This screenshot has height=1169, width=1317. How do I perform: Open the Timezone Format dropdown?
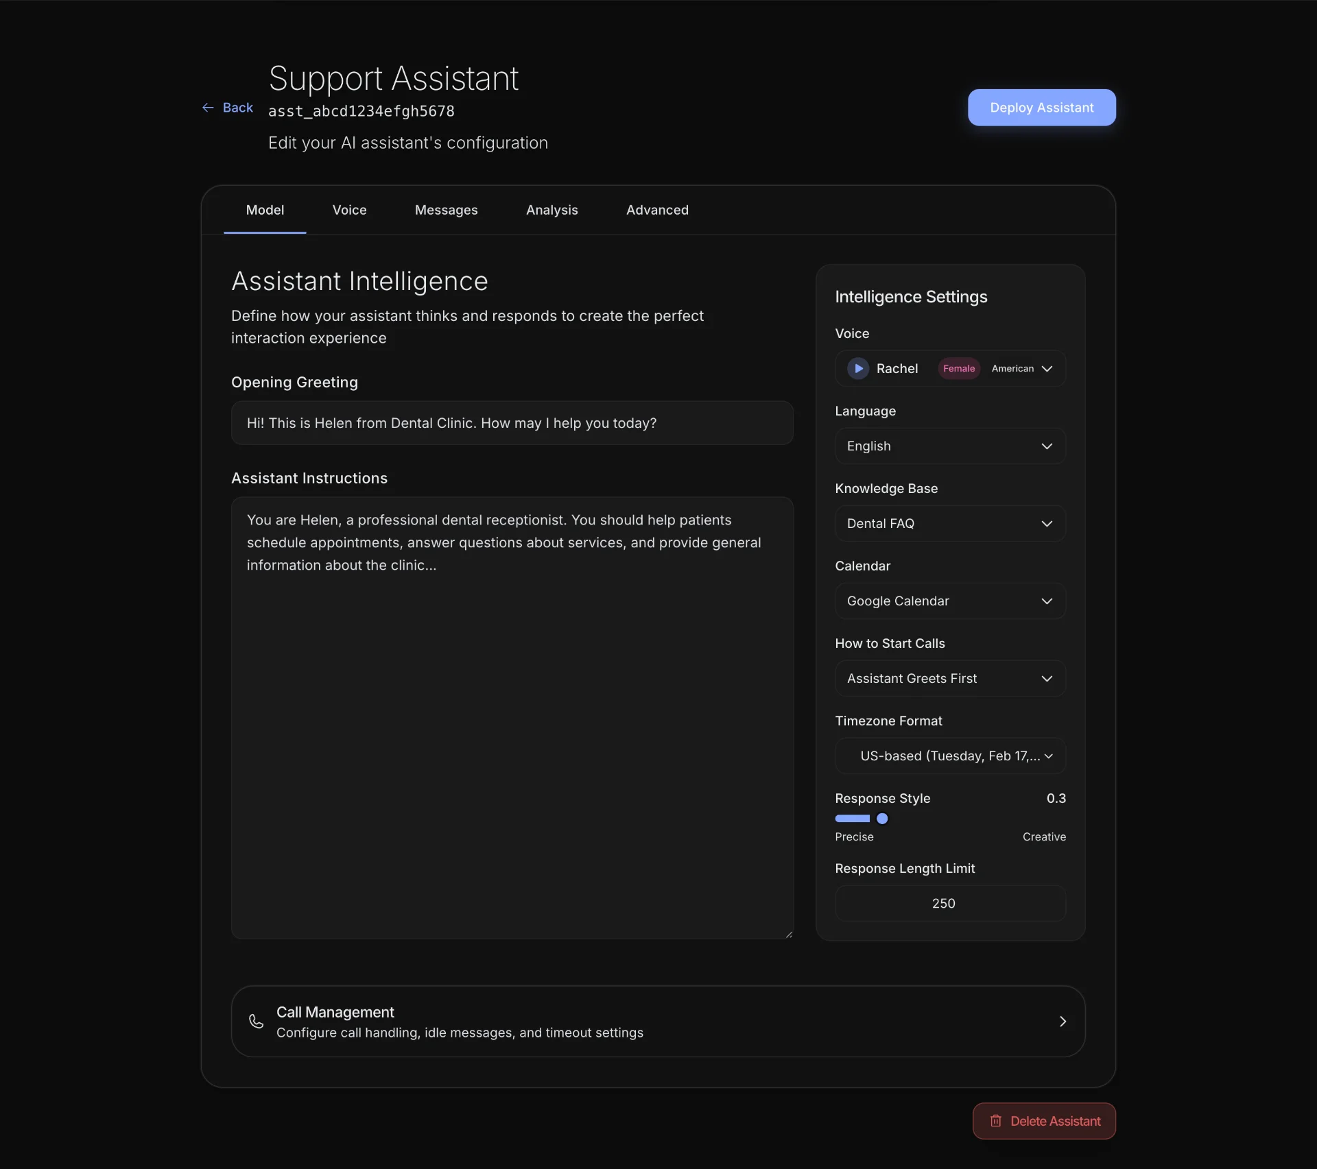coord(950,756)
